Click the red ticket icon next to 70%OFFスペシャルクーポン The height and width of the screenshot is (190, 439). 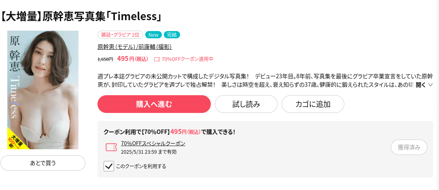click(111, 147)
